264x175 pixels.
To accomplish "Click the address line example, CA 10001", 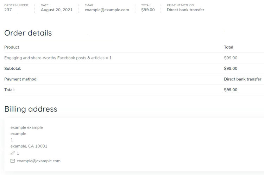I will pos(29,146).
